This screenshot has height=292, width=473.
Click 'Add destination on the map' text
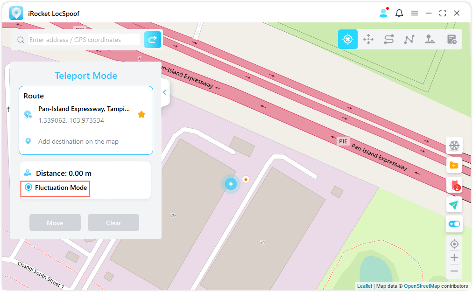pyautogui.click(x=78, y=141)
